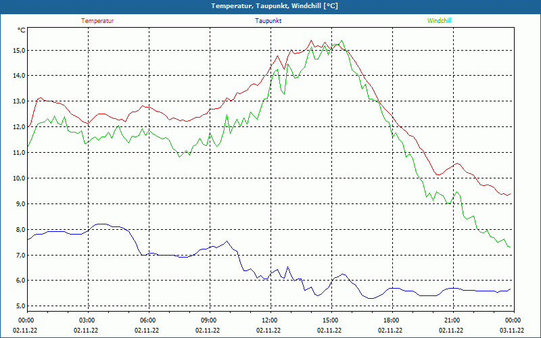
Task: Click the 11,0 y-axis value
Action: (20, 153)
